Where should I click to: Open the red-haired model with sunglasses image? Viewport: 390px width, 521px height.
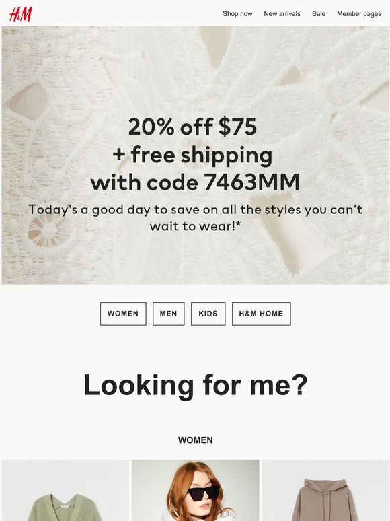click(x=196, y=491)
